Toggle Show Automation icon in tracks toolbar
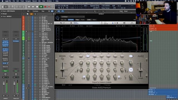The width and height of the screenshot is (178, 100). 56,11
